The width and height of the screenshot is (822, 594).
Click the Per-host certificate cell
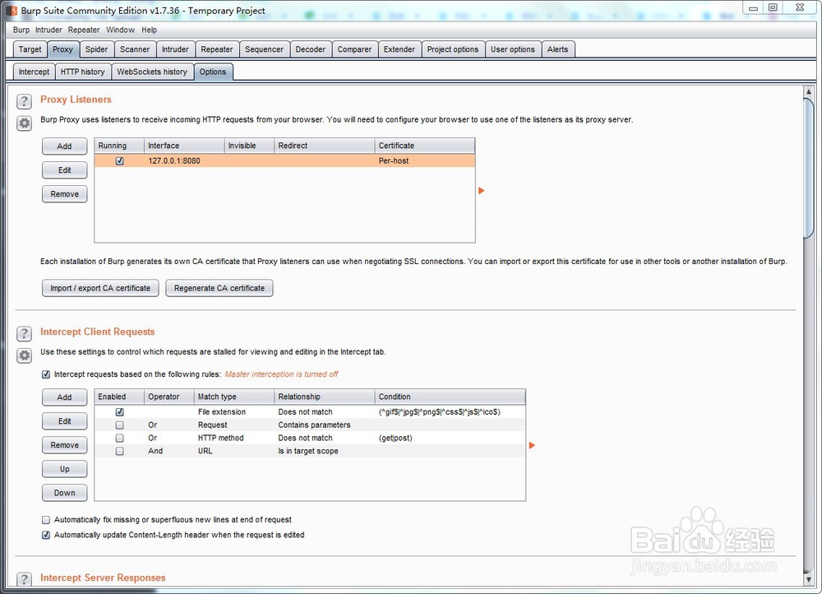pyautogui.click(x=425, y=161)
